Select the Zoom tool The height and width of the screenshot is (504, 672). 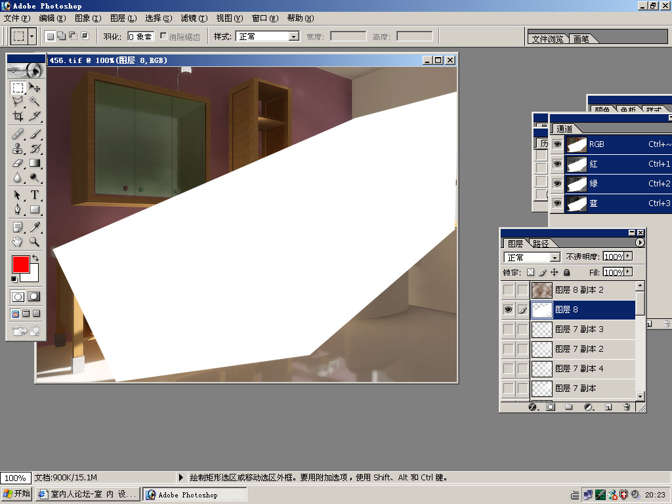point(35,241)
